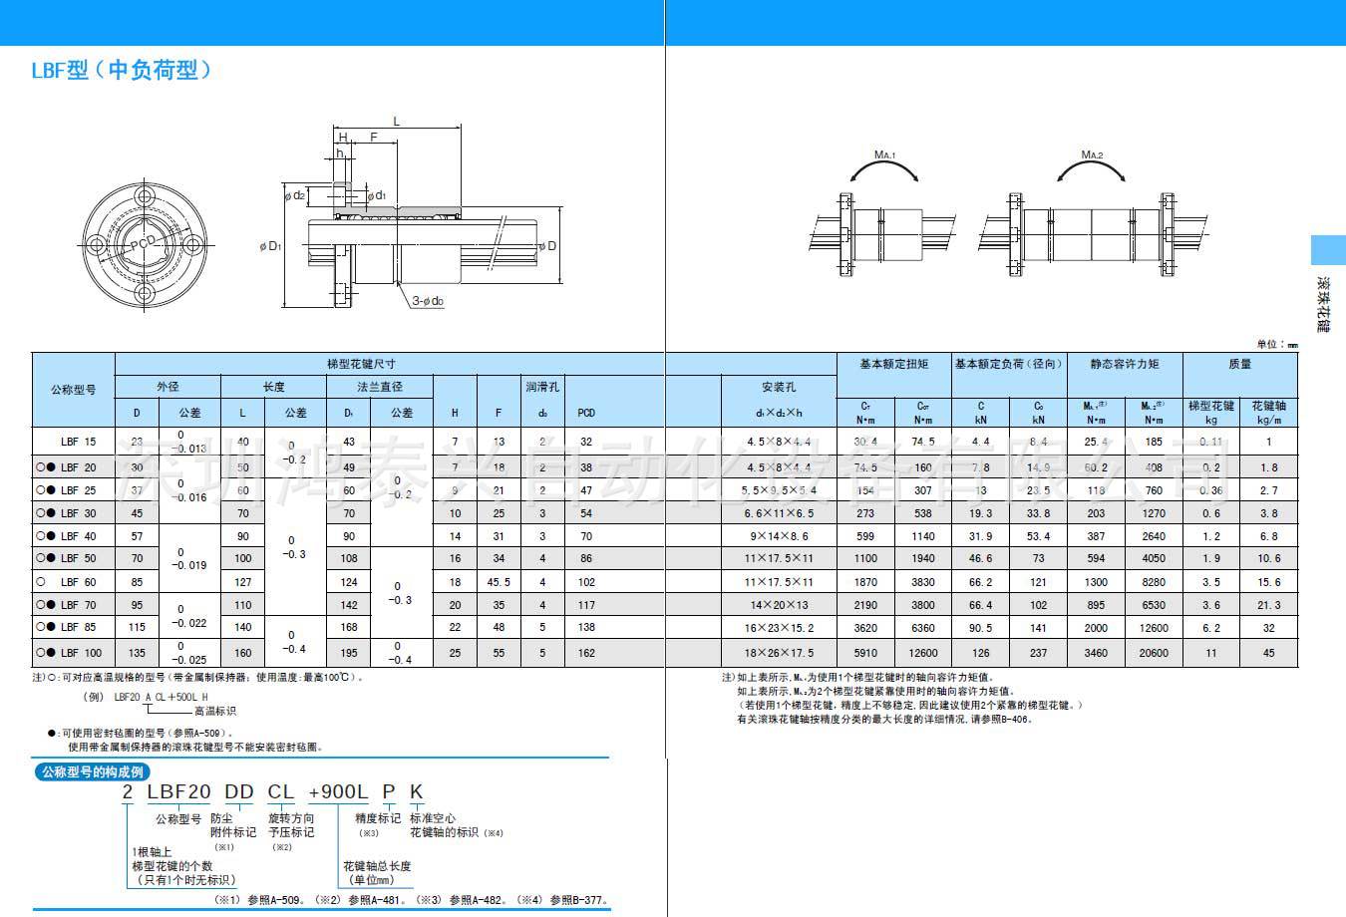The width and height of the screenshot is (1346, 917).
Task: Click the "φD1" dimension label in drawing
Action: tap(269, 245)
